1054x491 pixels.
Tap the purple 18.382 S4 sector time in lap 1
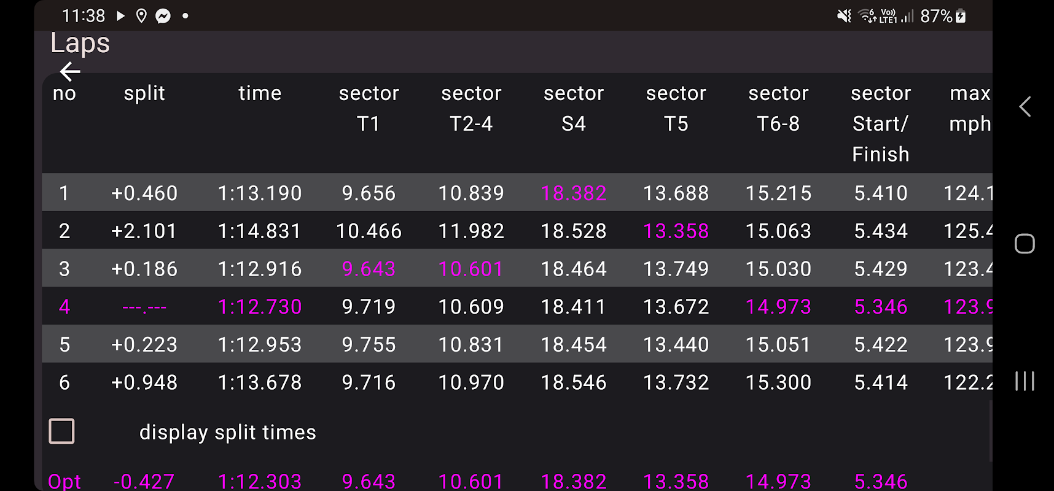coord(574,193)
